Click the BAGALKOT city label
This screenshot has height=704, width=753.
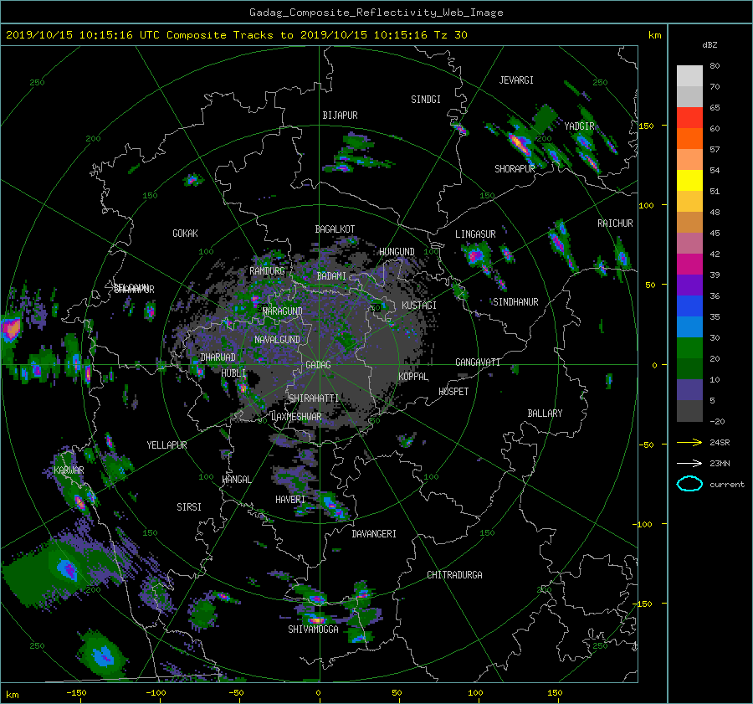coord(335,229)
